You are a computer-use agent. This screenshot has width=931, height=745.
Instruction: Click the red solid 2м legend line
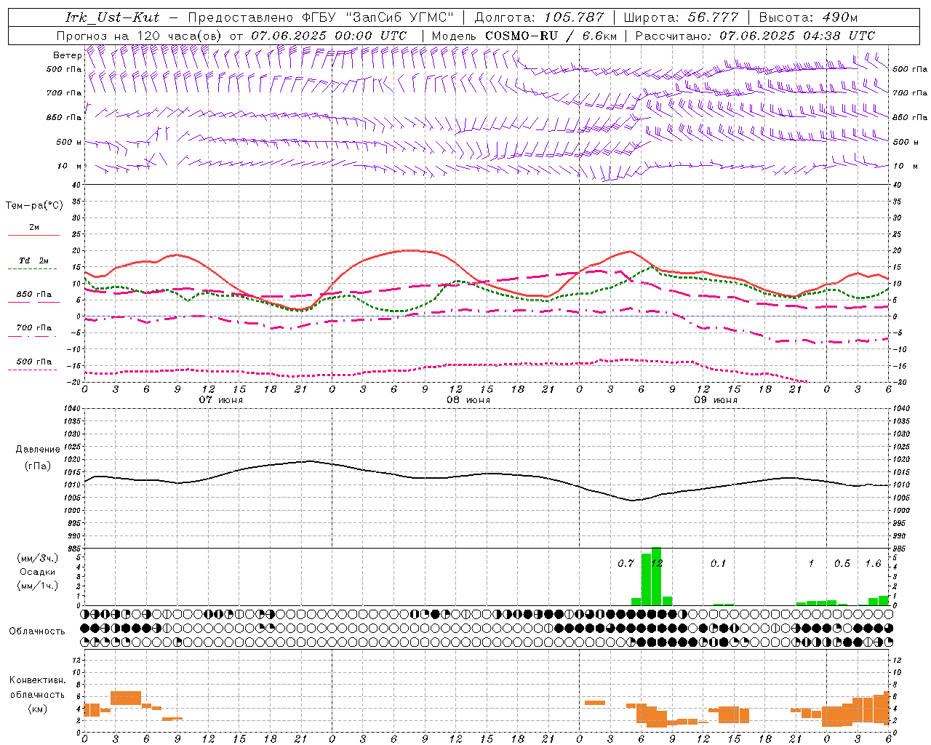tap(33, 236)
